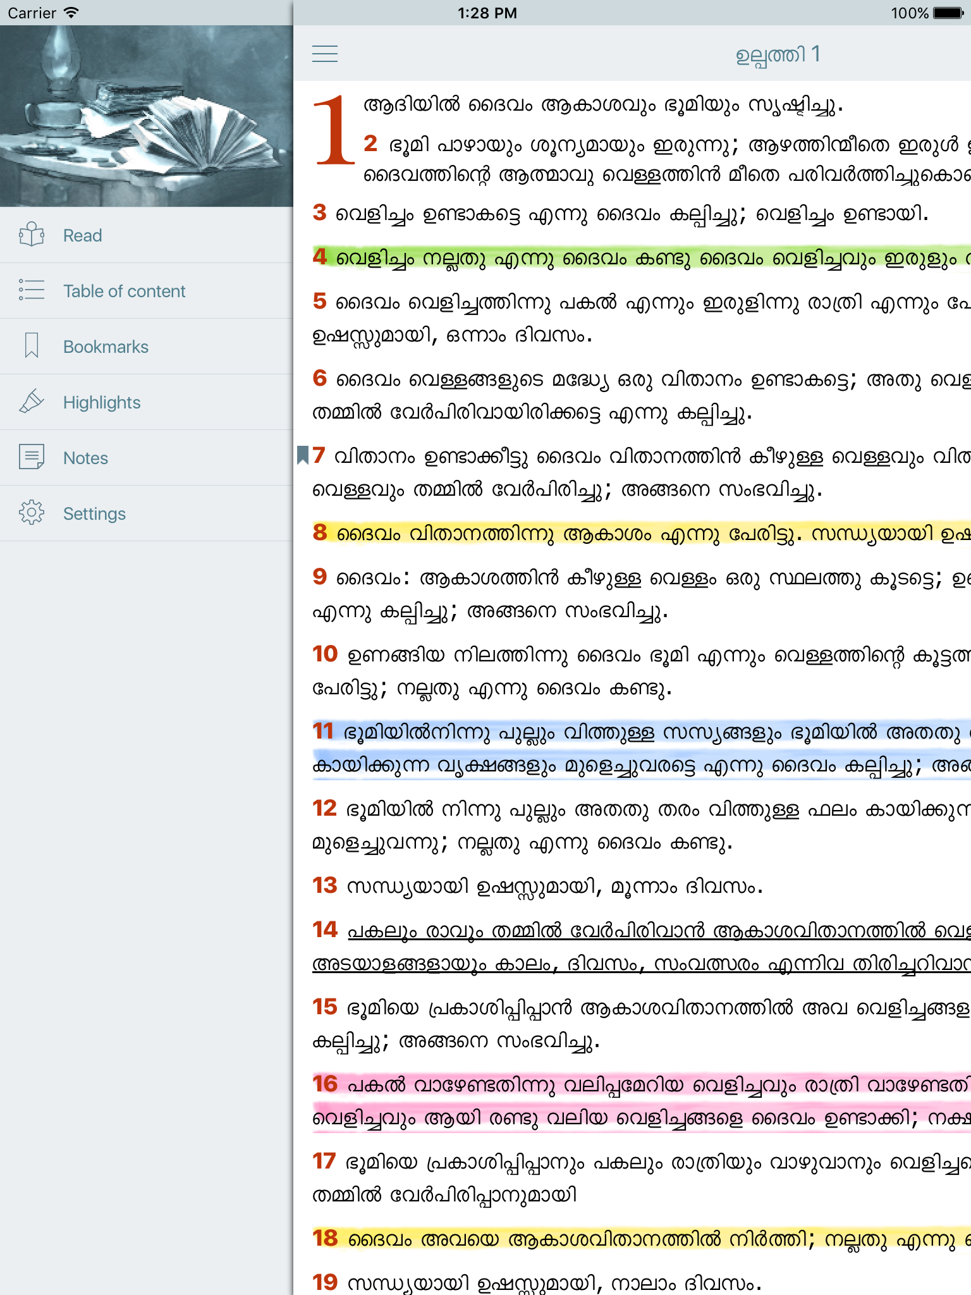The height and width of the screenshot is (1295, 971).
Task: Open Settings
Action: [147, 513]
